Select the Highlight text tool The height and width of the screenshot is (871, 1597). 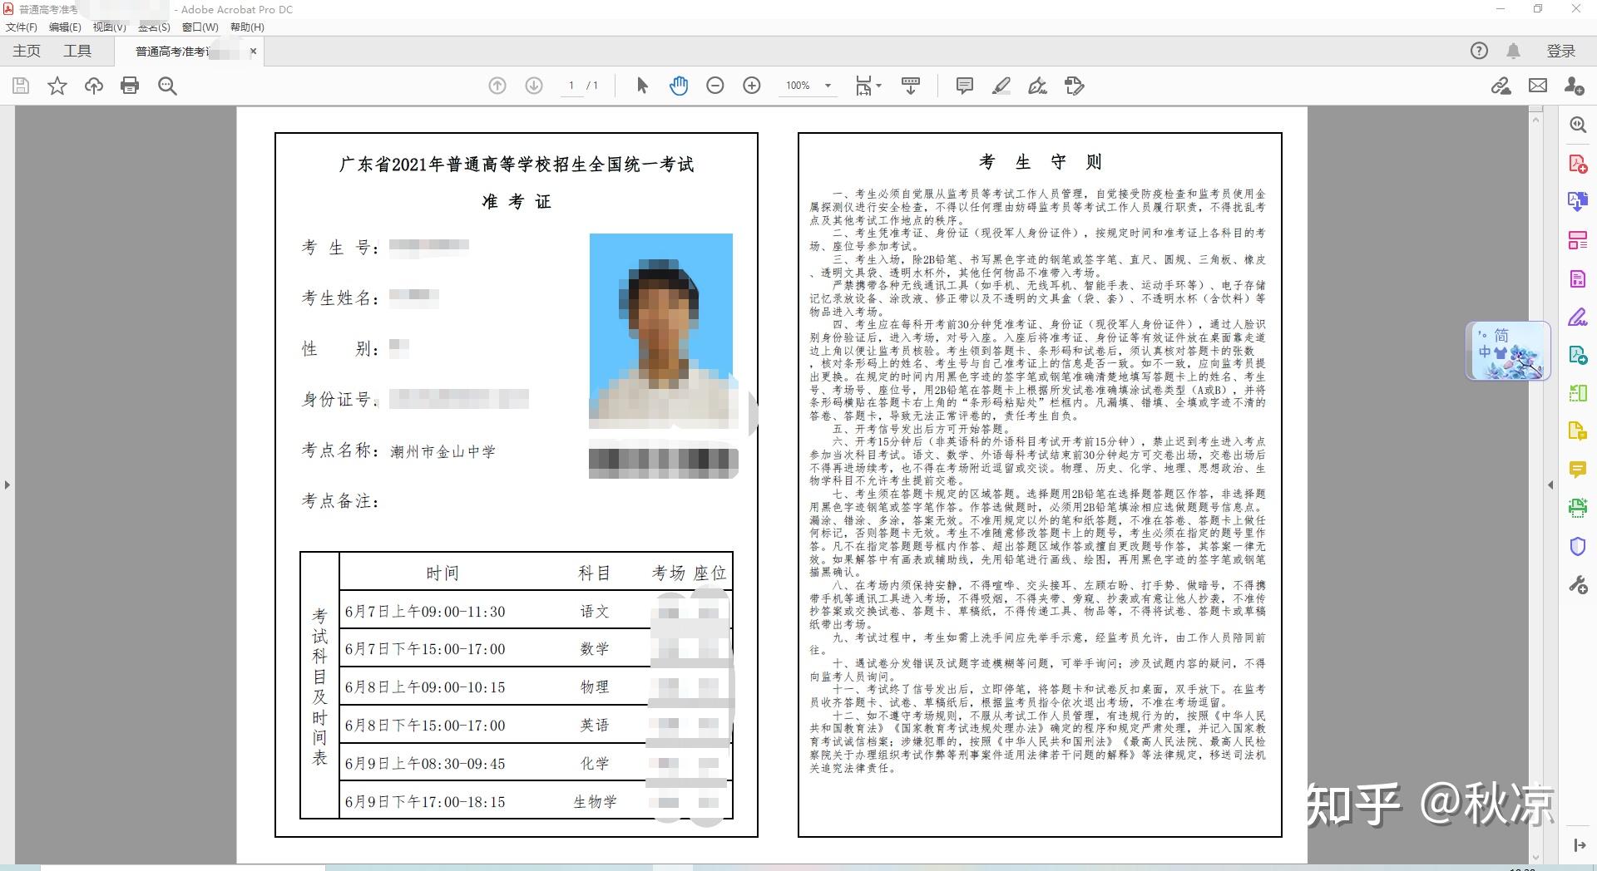pyautogui.click(x=1001, y=86)
